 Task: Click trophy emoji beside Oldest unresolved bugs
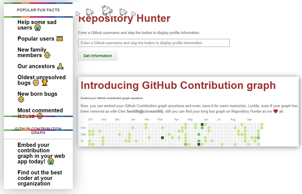pos(45,83)
